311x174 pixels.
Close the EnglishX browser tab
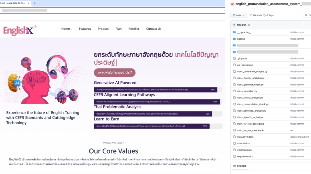pos(29,3)
